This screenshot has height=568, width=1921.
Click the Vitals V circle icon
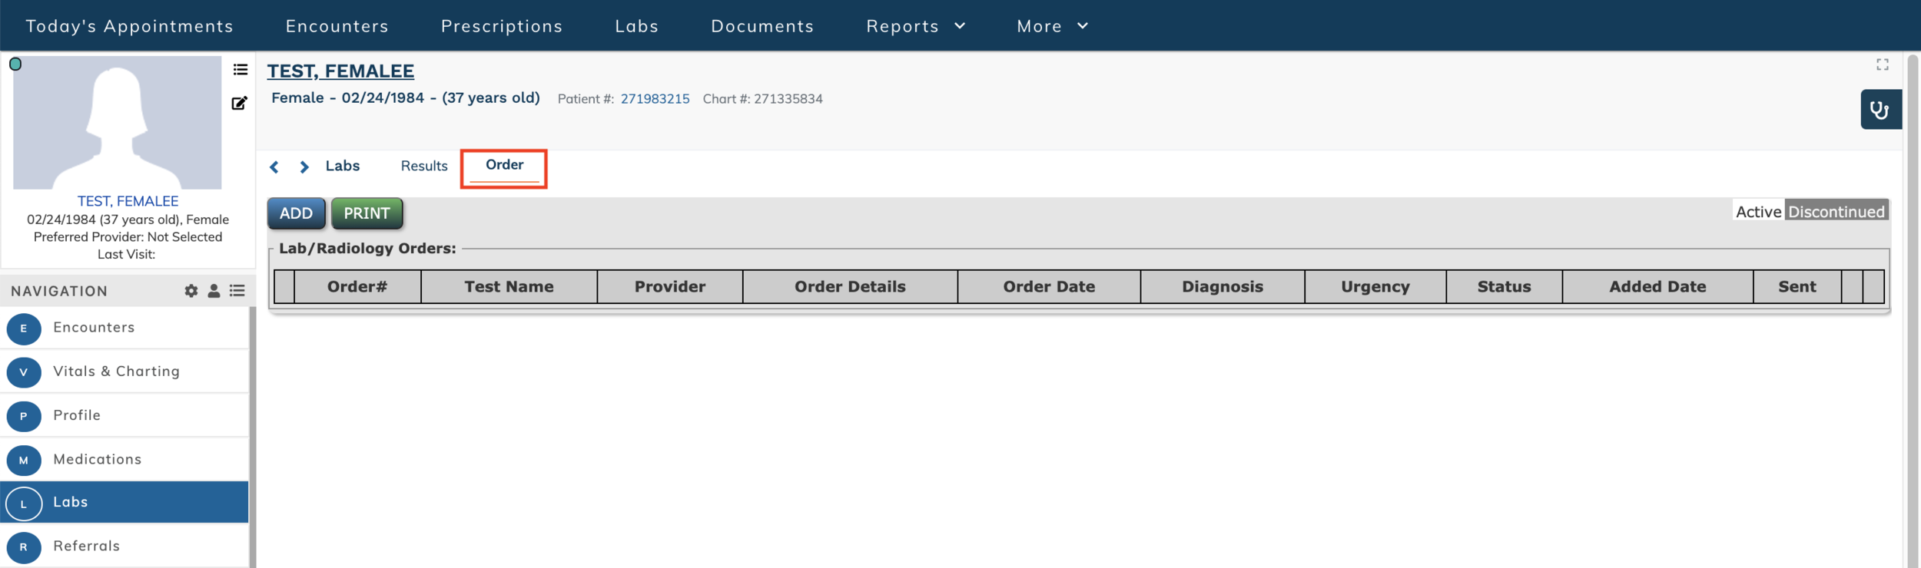click(24, 372)
